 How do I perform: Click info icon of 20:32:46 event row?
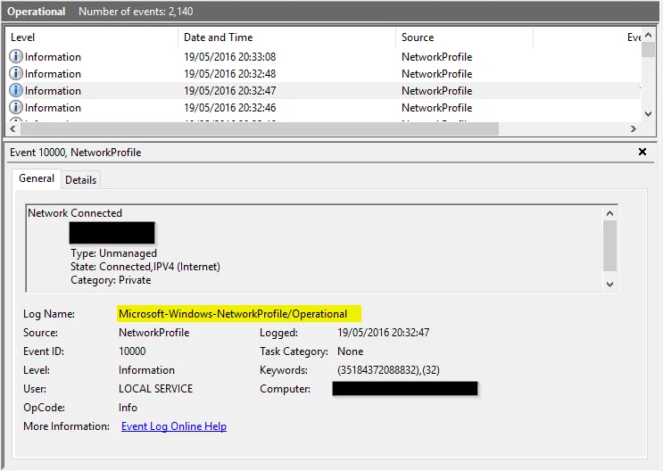click(x=16, y=107)
